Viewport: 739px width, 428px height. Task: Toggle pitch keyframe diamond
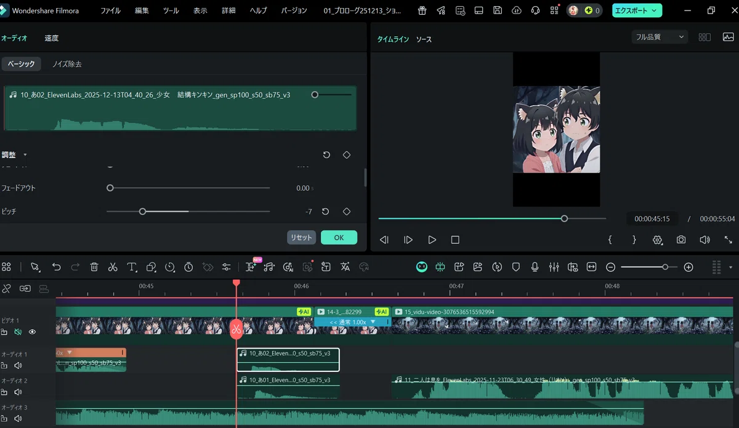point(347,211)
